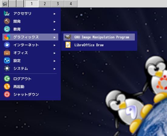This screenshot has height=136, width=167.
Task: Click the first blank panel button
Action: click(x=12, y=4)
